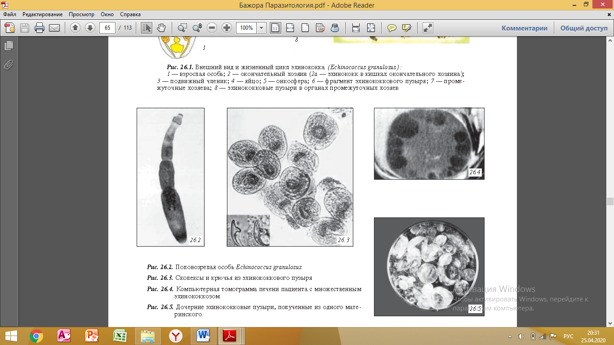Set actual size 1:1 view
Image resolution: width=614 pixels, height=345 pixels.
[x=275, y=28]
